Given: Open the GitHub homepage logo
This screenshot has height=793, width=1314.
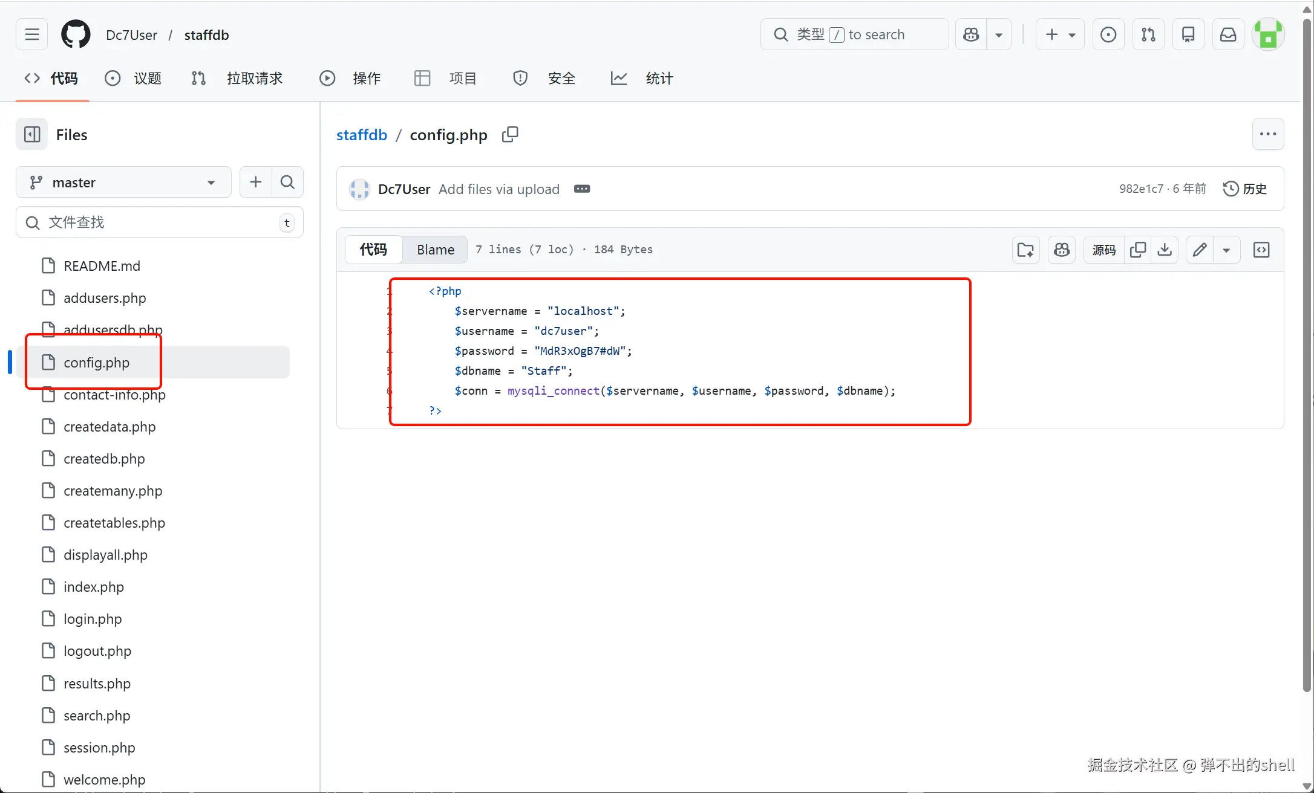Looking at the screenshot, I should (x=76, y=35).
